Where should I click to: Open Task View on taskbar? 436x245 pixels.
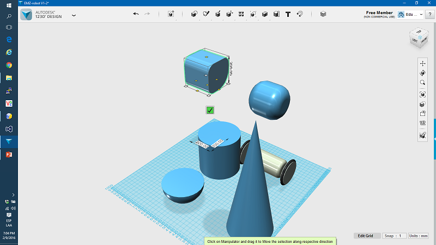[x=9, y=27]
